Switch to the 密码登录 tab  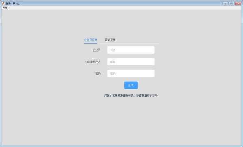[110, 40]
